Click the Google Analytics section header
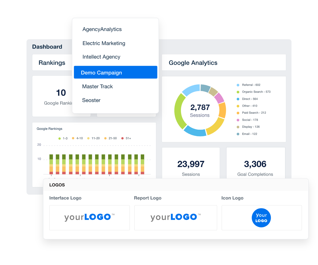Image resolution: width=318 pixels, height=265 pixels. coord(224,63)
